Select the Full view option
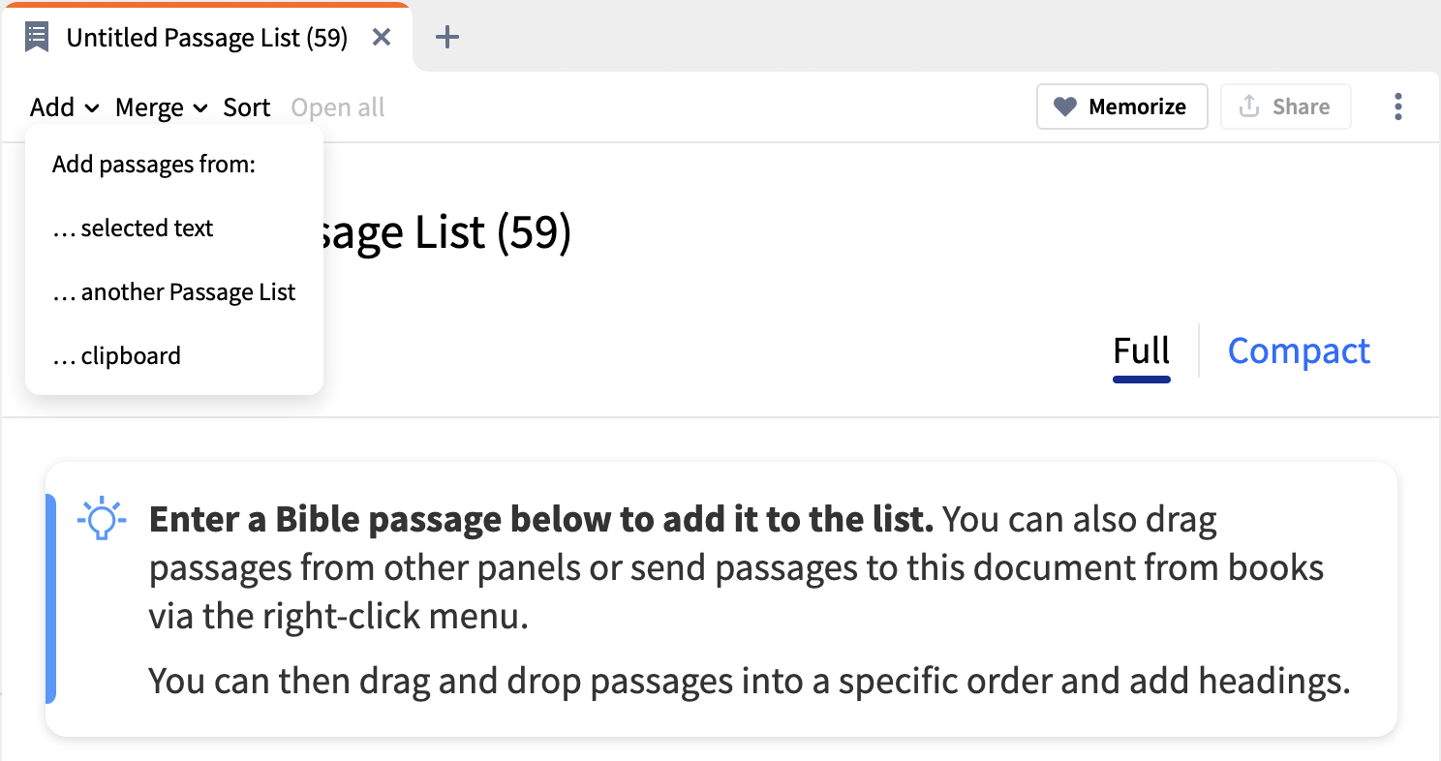Image resolution: width=1441 pixels, height=761 pixels. 1142,350
